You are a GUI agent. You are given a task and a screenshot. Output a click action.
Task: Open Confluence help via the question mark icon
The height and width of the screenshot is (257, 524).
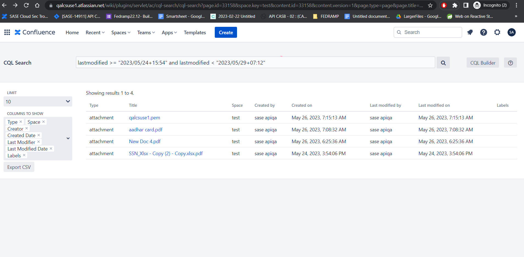coord(484,32)
